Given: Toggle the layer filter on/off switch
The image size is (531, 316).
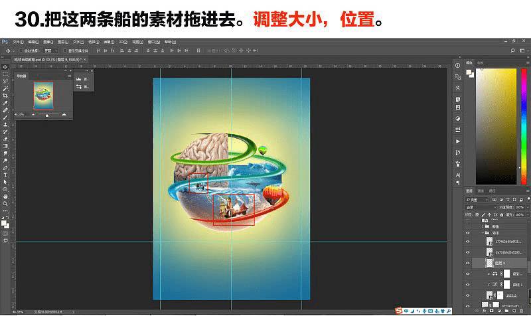Looking at the screenshot, I should pos(528,199).
